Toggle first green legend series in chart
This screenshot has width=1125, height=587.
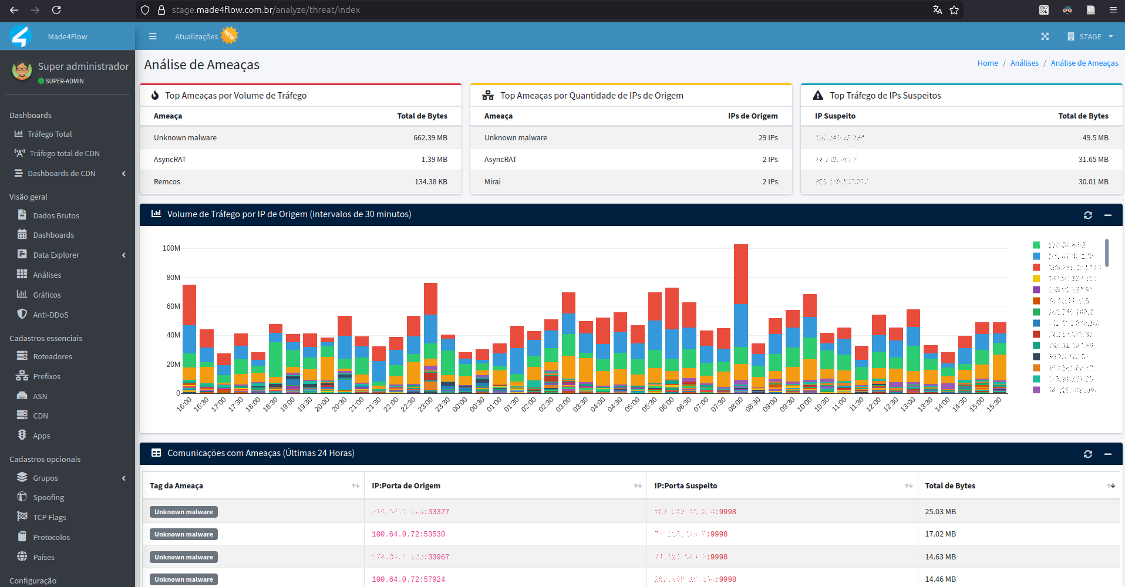point(1036,245)
